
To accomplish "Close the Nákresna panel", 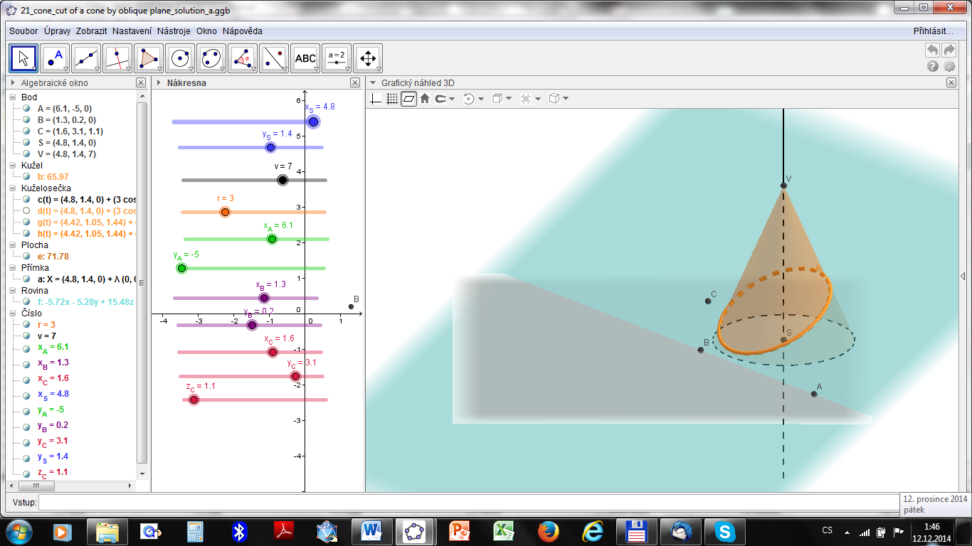I will coord(355,83).
